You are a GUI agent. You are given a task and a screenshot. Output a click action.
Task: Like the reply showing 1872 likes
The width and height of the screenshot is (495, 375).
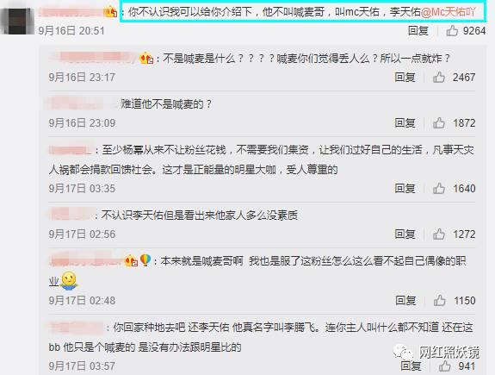pos(439,122)
